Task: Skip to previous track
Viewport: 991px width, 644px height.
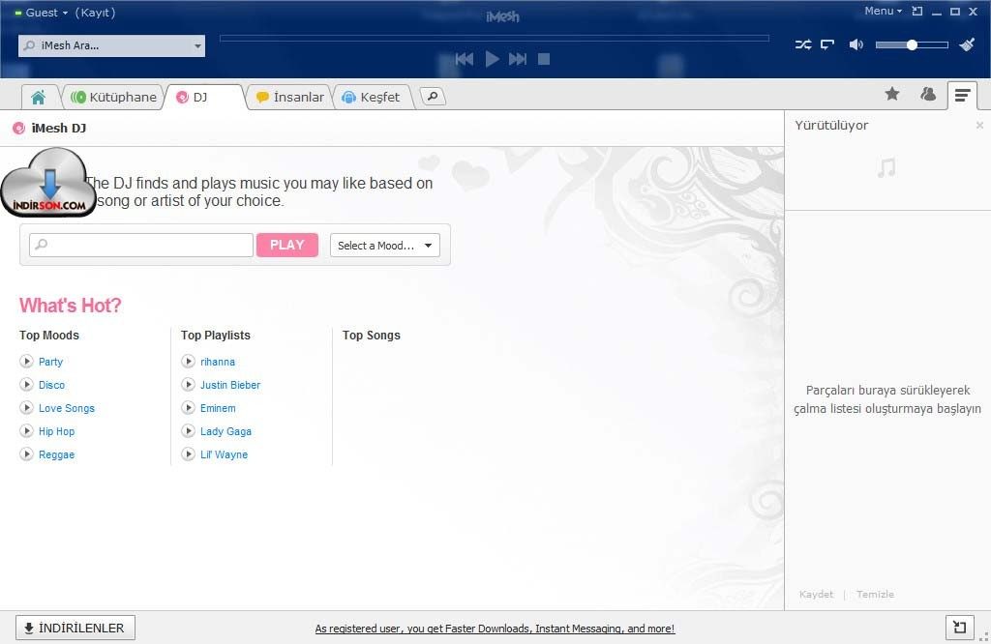Action: click(x=464, y=59)
